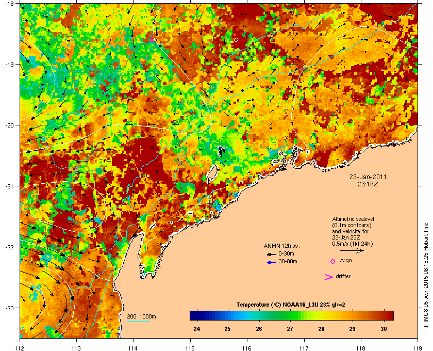This screenshot has width=433, height=351.
Task: Click the latitude axis label -18
Action: coord(9,4)
